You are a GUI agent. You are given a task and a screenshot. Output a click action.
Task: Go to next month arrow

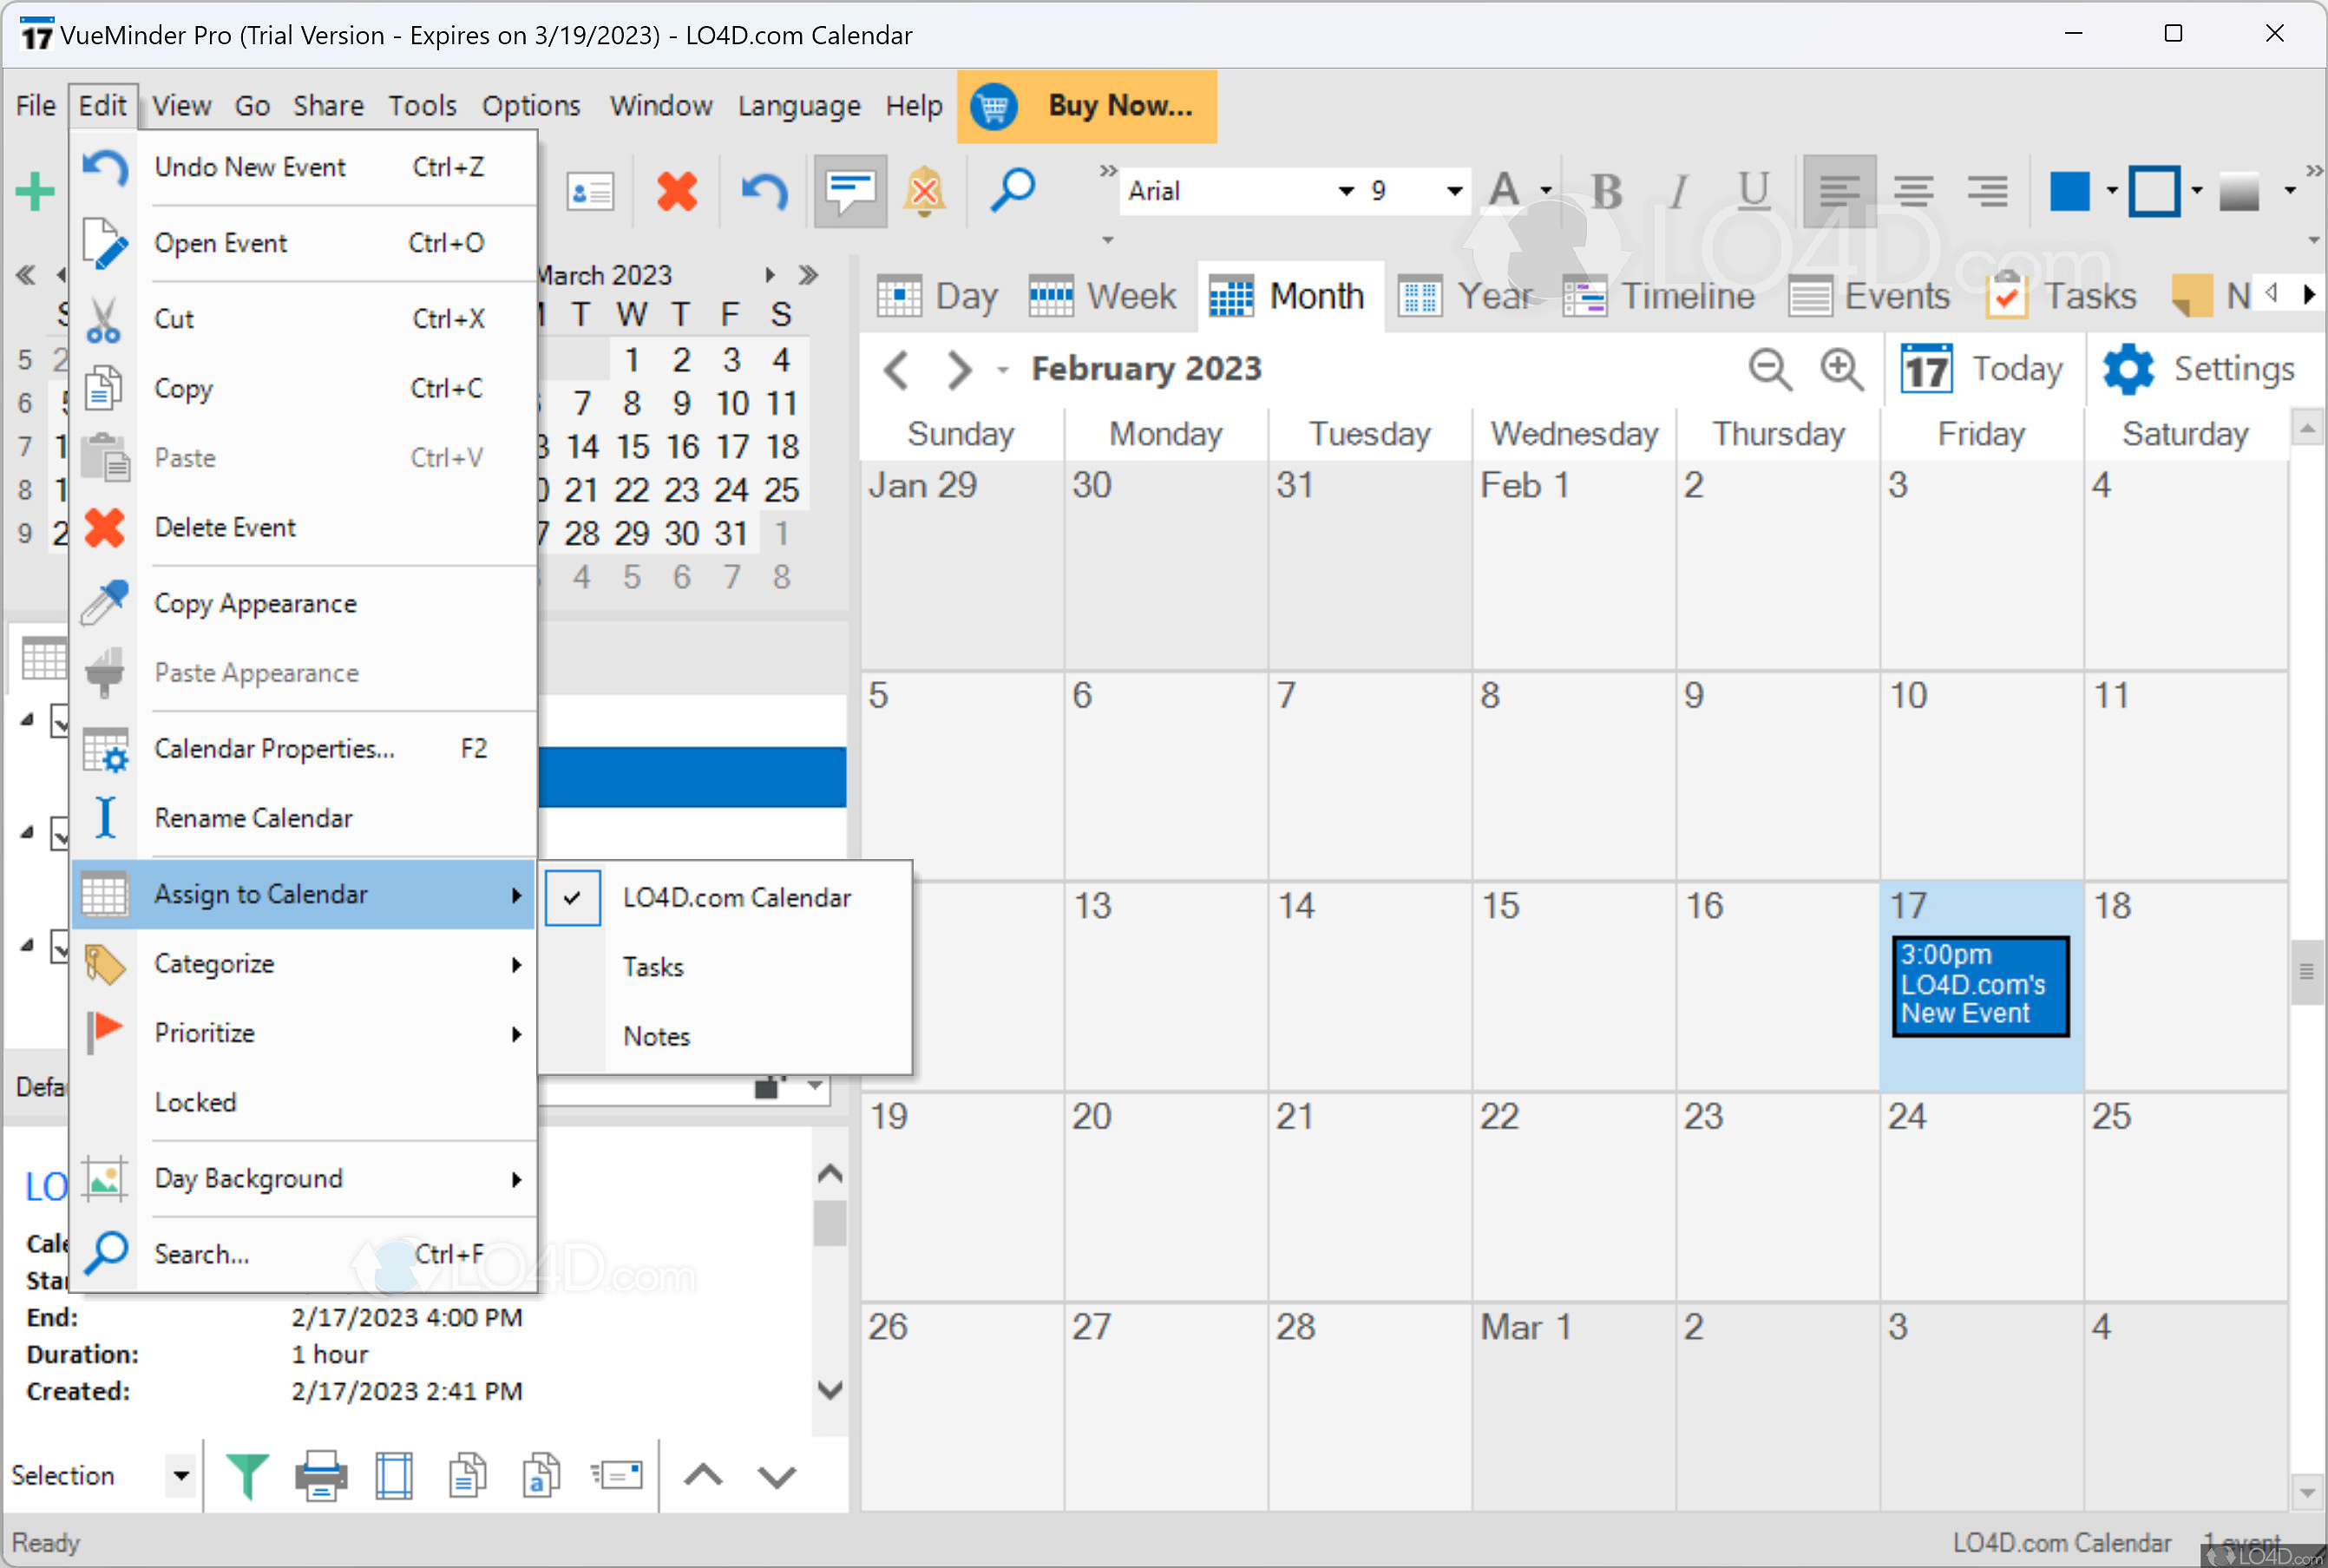[959, 369]
